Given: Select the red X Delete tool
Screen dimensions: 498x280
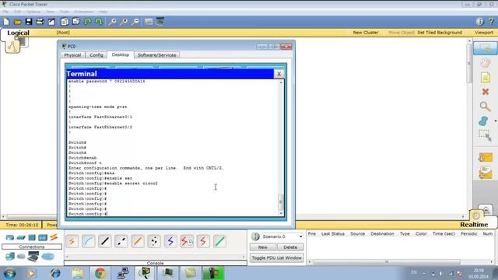Looking at the screenshot, I should (x=486, y=92).
